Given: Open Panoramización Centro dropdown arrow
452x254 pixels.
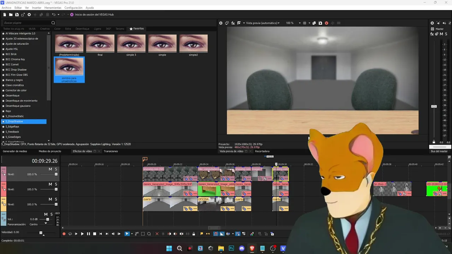Looking at the screenshot, I should click(x=46, y=223).
